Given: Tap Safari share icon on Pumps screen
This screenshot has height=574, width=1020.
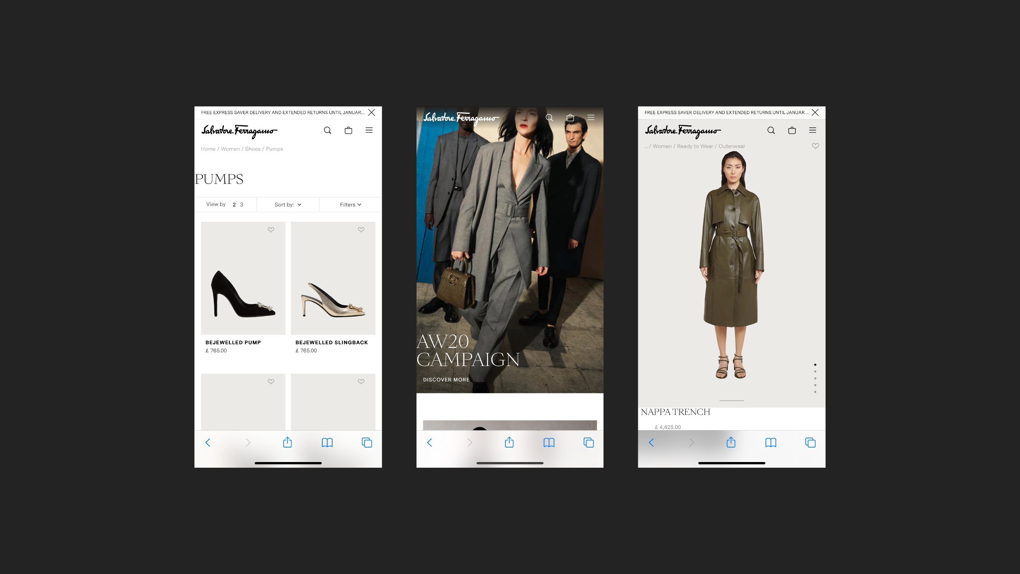Looking at the screenshot, I should click(x=288, y=442).
